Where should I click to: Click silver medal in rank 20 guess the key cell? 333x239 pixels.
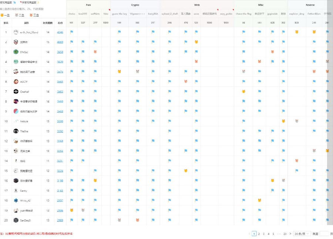(120, 220)
